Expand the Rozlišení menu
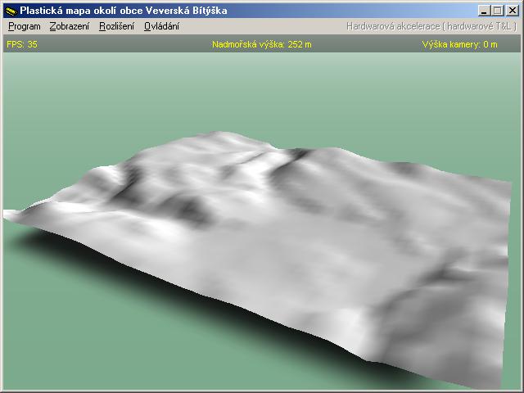The height and width of the screenshot is (393, 524). click(116, 26)
